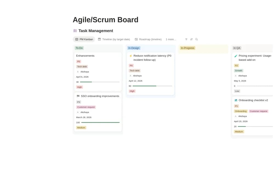This screenshot has width=274, height=171.
Task: Click the 30 progress bar on Enhancements
Action: [100, 82]
